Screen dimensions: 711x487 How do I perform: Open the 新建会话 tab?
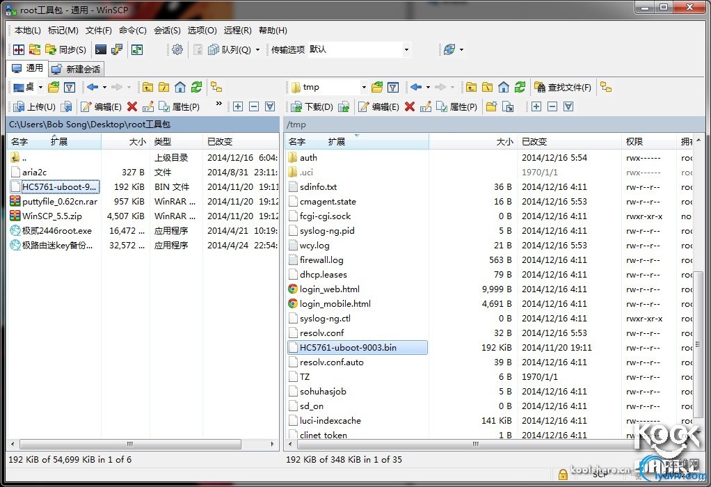77,69
